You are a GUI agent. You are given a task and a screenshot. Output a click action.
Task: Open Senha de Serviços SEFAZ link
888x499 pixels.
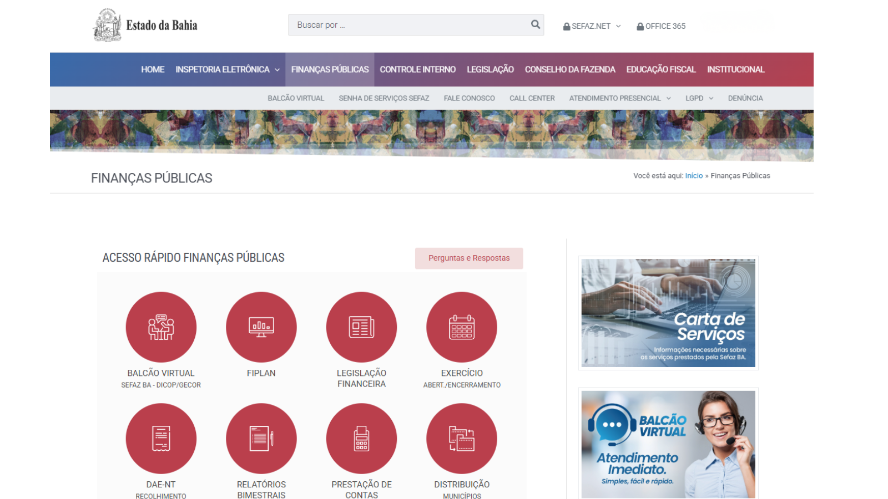coord(384,98)
